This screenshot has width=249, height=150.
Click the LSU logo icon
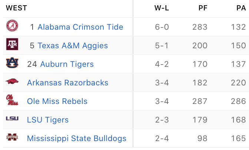click(x=12, y=118)
